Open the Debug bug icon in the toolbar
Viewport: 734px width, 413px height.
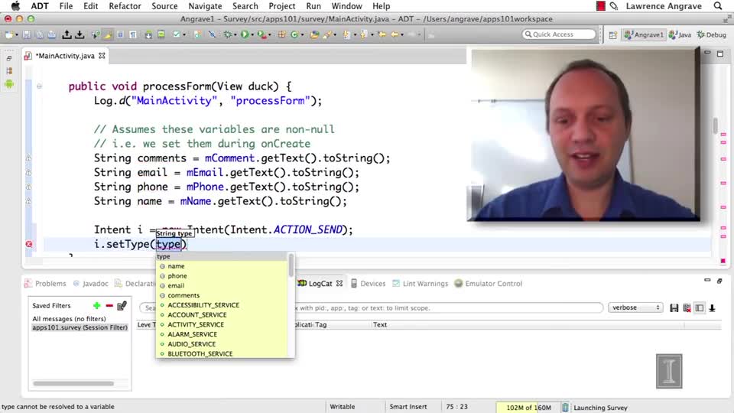pos(228,34)
